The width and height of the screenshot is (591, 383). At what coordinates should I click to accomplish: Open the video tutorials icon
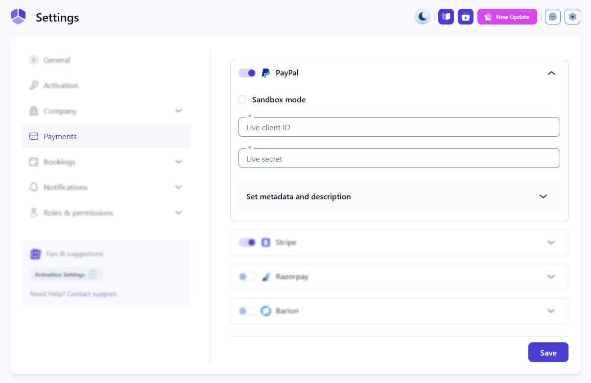[466, 17]
